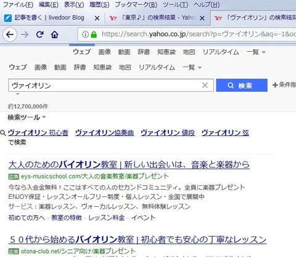This screenshot has width=296, height=258.
Task: Select 辞書 in upper navigation row
Action: coord(144,52)
